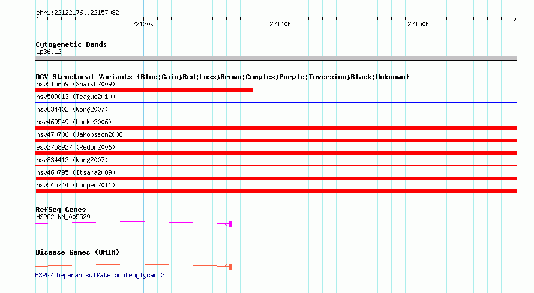Click the orange OMIM HSPG2 exon block
534x293 pixels.
230,267
